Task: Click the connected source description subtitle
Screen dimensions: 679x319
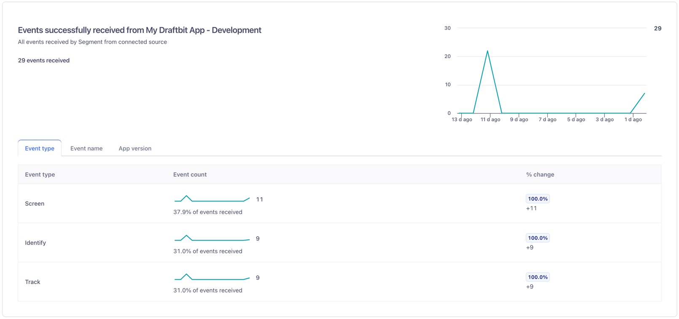Action: point(92,42)
